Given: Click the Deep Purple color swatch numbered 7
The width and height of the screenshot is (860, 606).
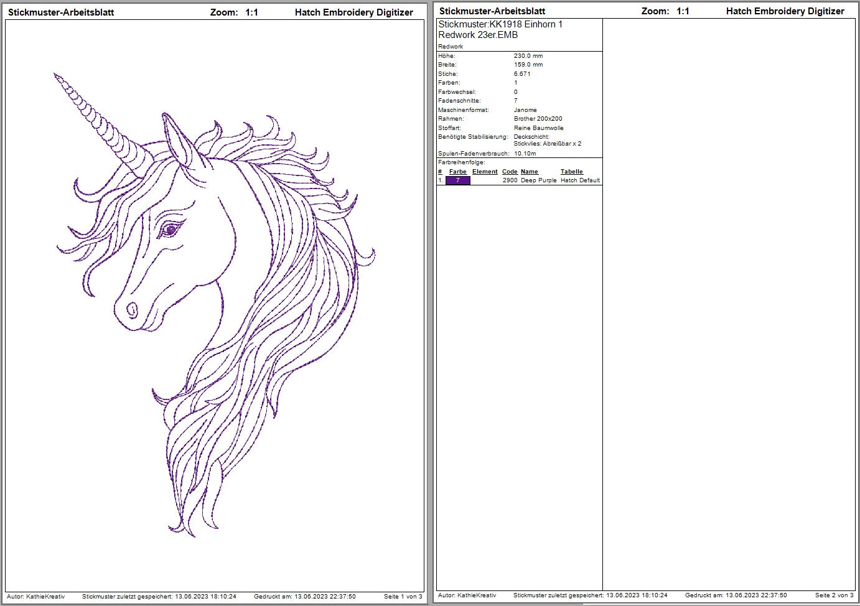Looking at the screenshot, I should (458, 180).
